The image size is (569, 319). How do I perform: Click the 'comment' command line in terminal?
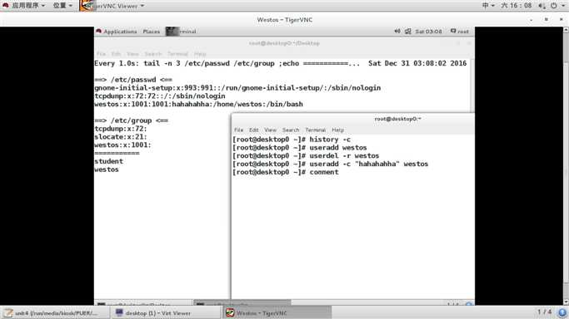click(286, 172)
